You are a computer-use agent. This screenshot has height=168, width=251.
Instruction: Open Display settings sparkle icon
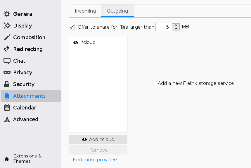(7, 26)
